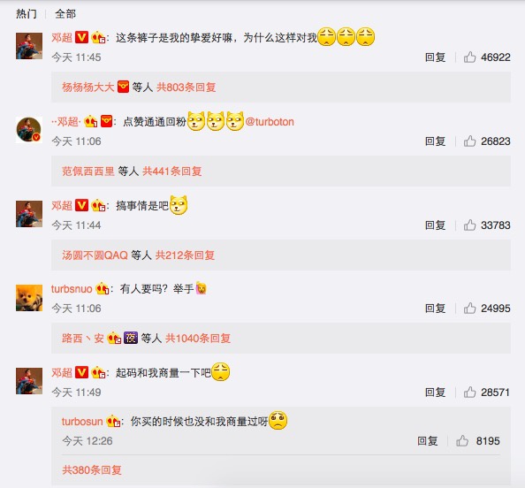Expand 共803条回复 replies
The height and width of the screenshot is (488, 525).
(x=186, y=88)
